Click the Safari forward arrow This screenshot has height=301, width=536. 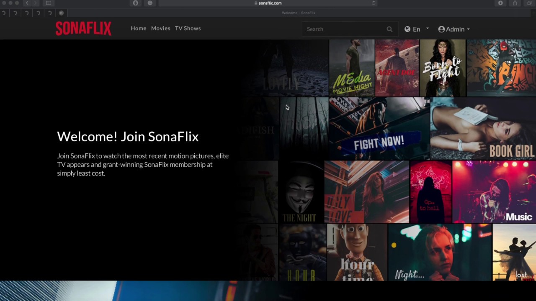point(36,3)
